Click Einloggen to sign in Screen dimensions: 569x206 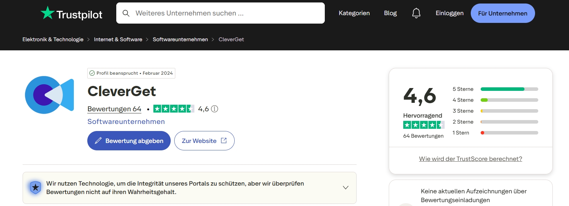[x=450, y=13]
